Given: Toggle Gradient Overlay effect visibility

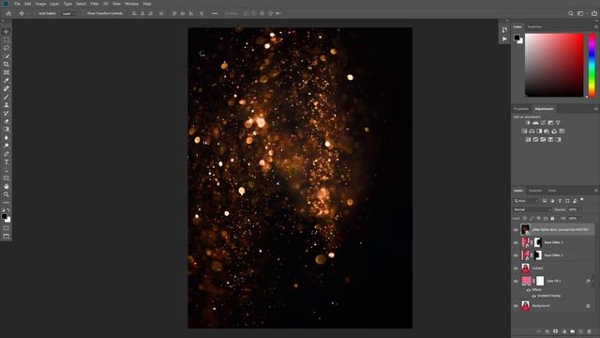Looking at the screenshot, I should click(x=533, y=296).
